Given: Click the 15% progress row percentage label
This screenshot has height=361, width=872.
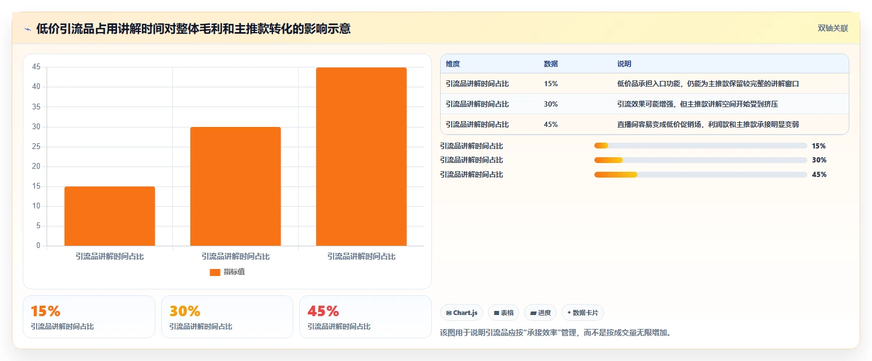Looking at the screenshot, I should pyautogui.click(x=819, y=146).
